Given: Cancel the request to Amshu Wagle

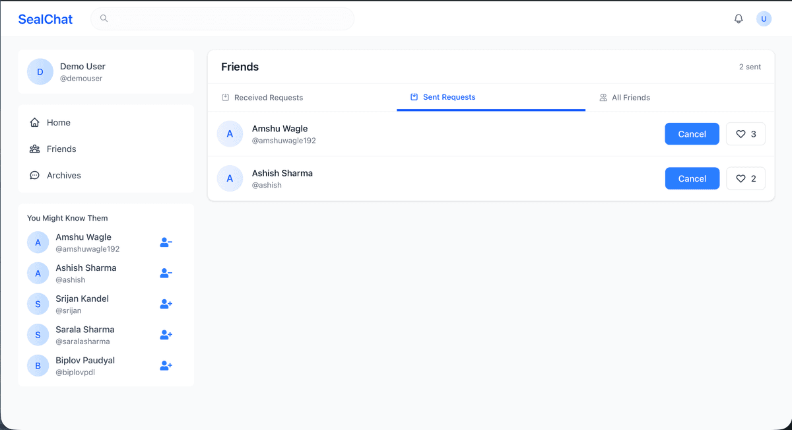Looking at the screenshot, I should [x=692, y=134].
